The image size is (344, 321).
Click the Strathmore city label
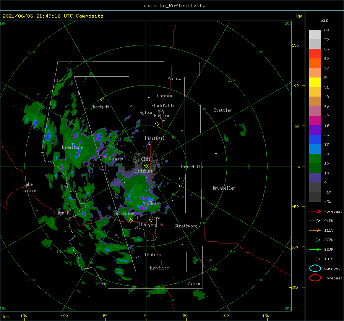(186, 226)
